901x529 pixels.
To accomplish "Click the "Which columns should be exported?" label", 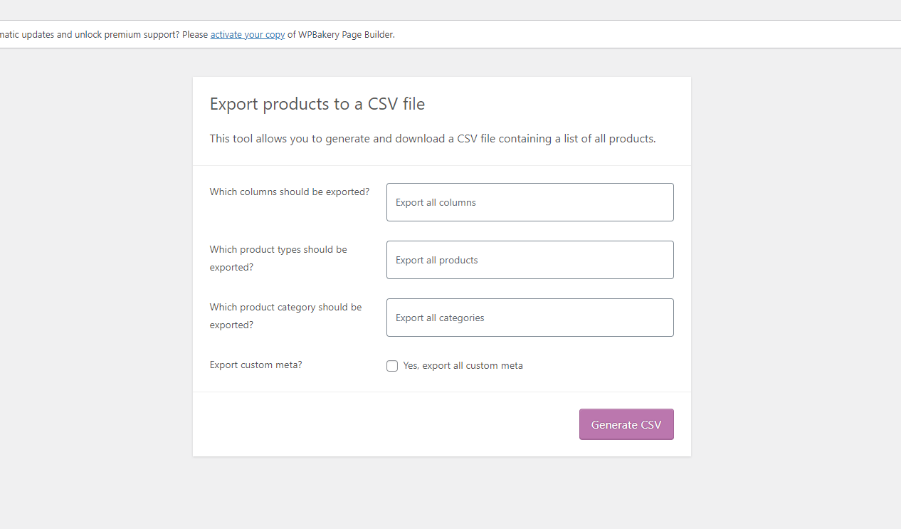I will pyautogui.click(x=289, y=192).
